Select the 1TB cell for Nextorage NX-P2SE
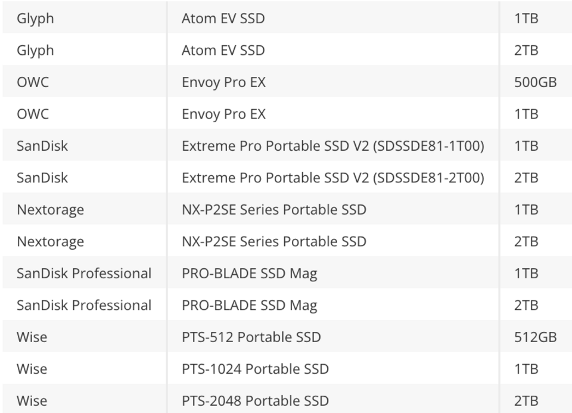 click(x=526, y=210)
